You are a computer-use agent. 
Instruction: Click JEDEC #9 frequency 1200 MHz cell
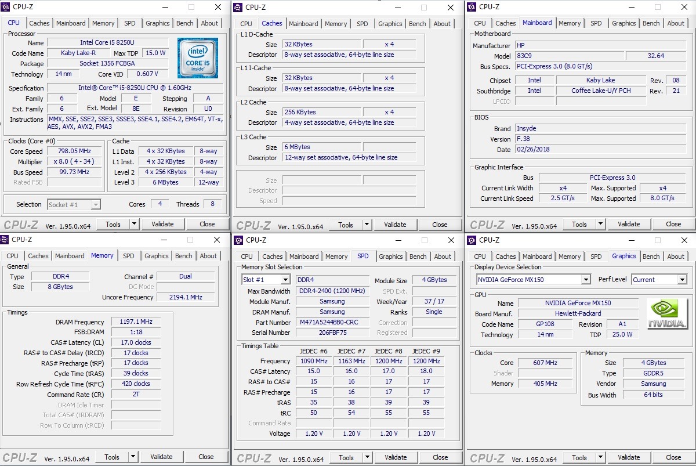point(426,361)
